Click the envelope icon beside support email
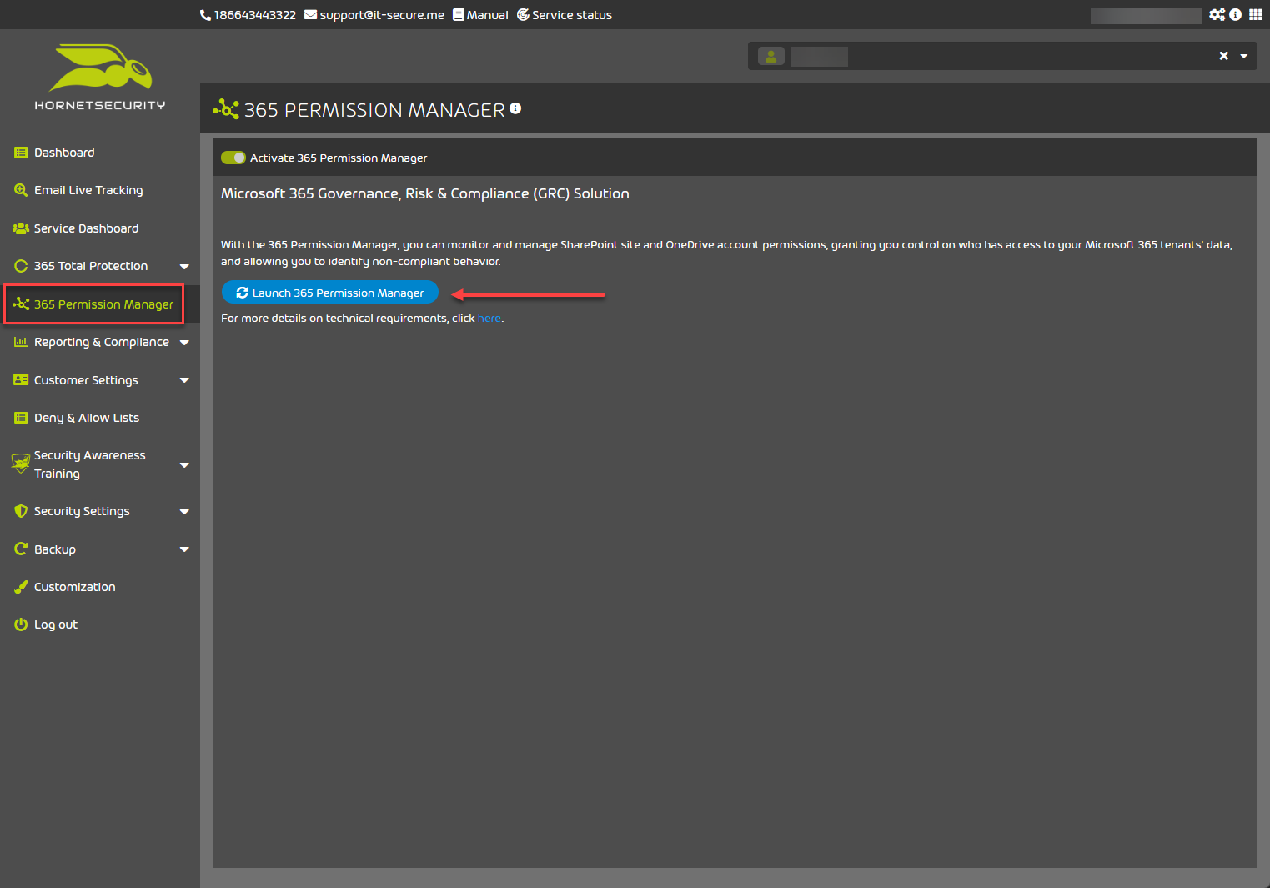The image size is (1270, 888). 310,14
